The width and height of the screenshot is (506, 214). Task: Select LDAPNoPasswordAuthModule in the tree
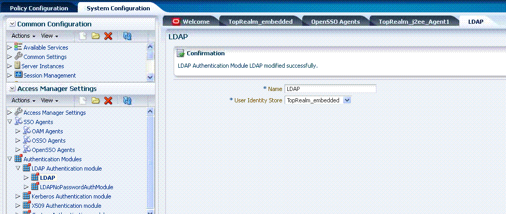pos(77,187)
